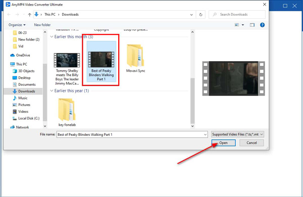
Task: Select the 06-23 folder in sidebar
Action: (20, 33)
